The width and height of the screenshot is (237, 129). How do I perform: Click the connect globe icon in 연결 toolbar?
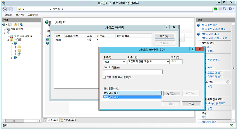point(4,25)
